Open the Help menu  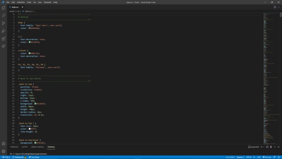pyautogui.click(x=55, y=2)
